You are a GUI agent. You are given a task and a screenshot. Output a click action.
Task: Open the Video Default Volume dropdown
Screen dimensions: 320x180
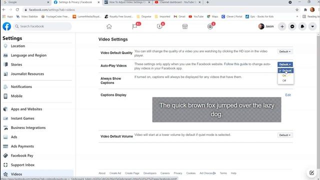[x=285, y=135]
